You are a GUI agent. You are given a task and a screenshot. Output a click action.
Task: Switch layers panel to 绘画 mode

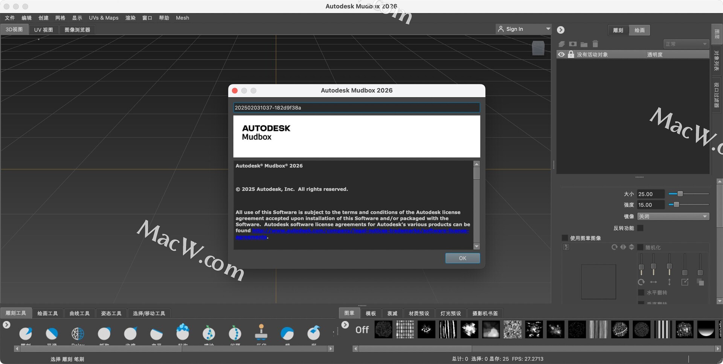point(639,30)
